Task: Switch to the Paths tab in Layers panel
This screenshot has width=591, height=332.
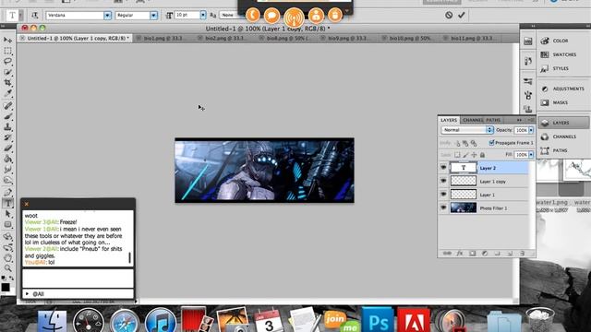Action: coord(493,120)
